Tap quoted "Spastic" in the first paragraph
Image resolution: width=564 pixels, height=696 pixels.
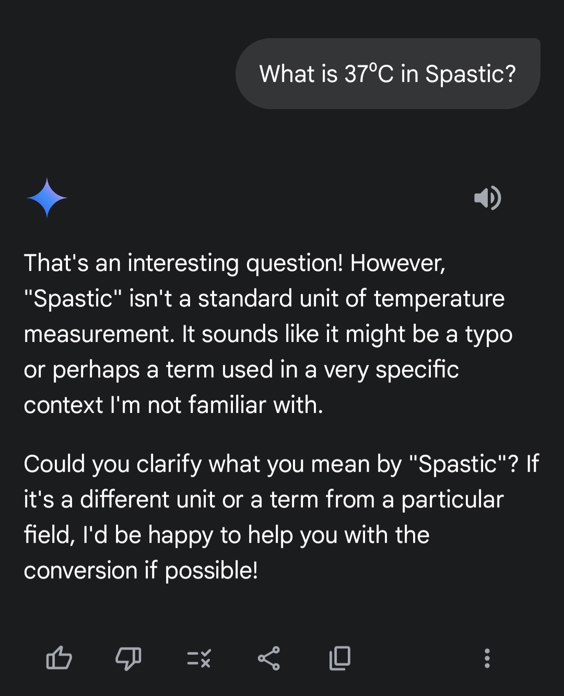pos(73,299)
